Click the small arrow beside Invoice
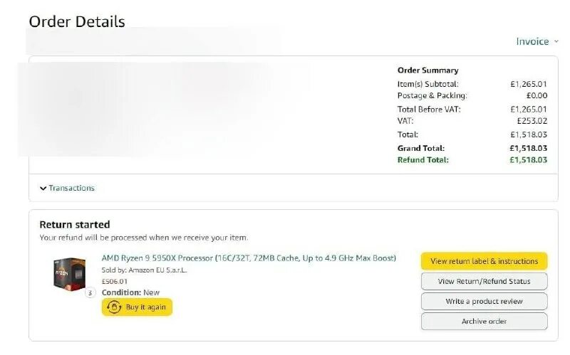 click(556, 41)
